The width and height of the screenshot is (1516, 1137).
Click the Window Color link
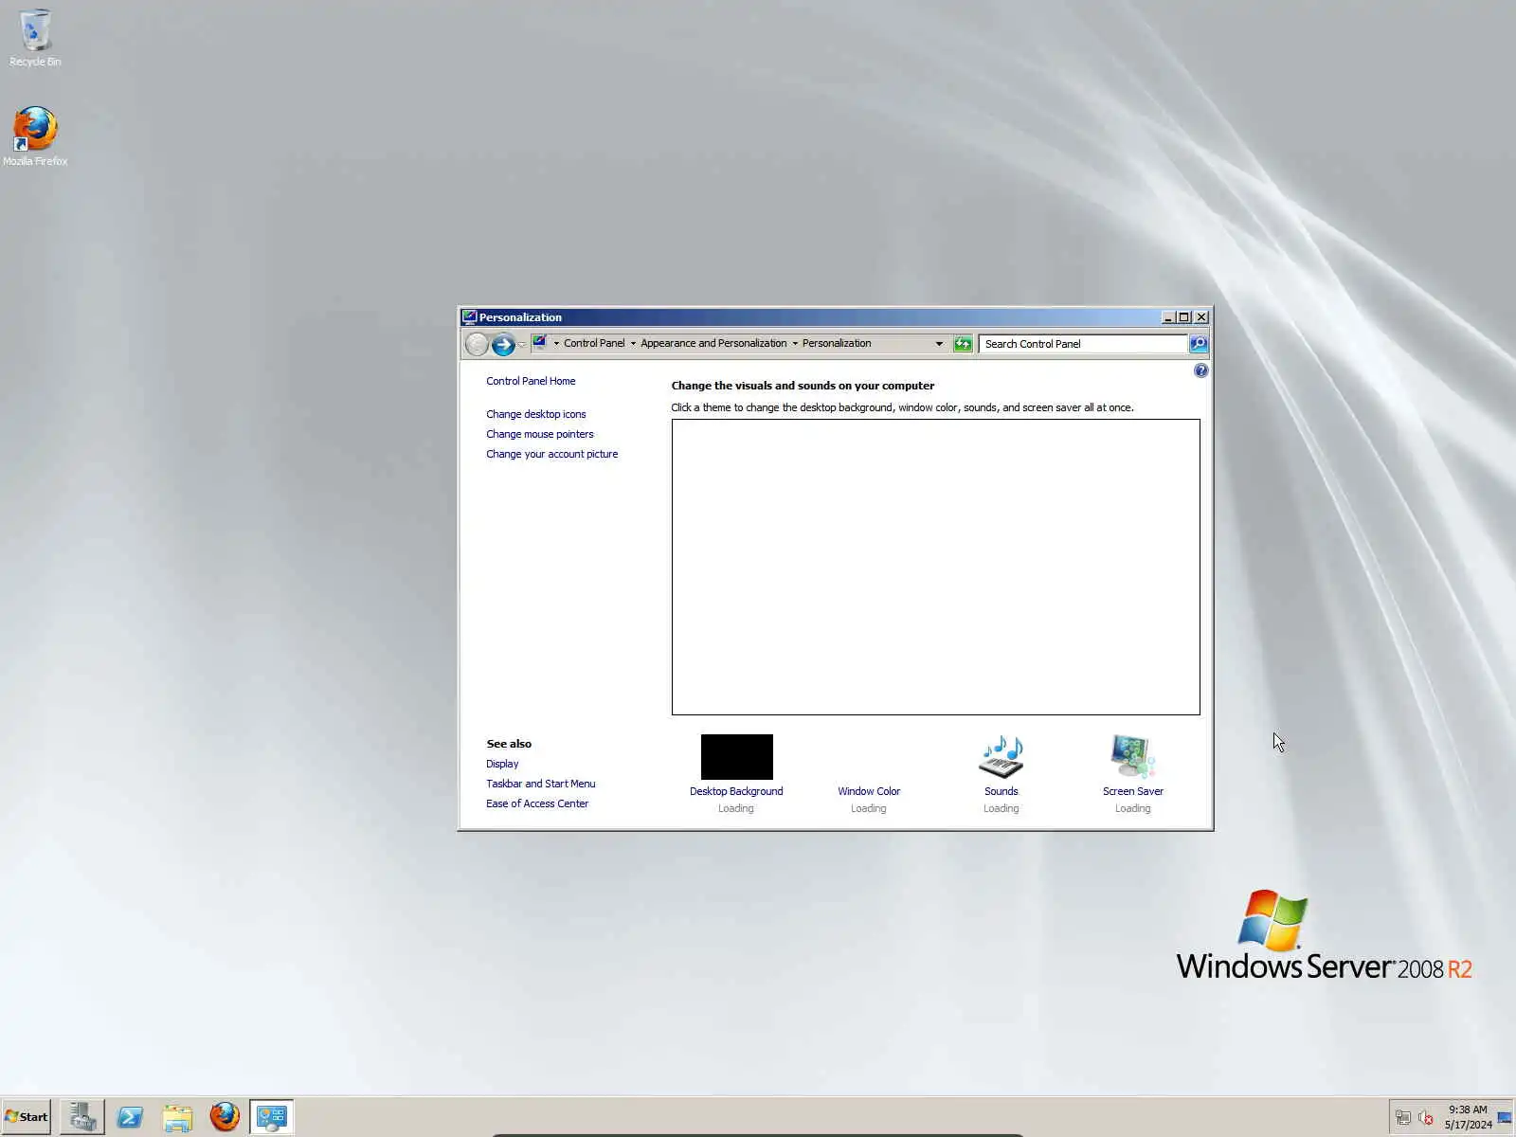(x=869, y=791)
